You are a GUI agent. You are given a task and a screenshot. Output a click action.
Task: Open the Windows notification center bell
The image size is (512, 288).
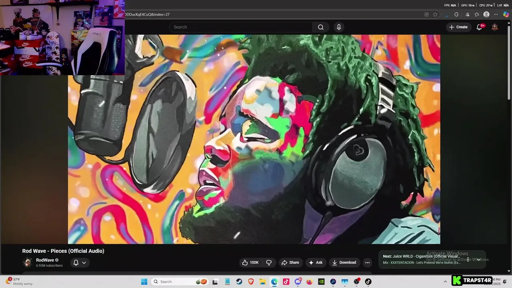pos(505,282)
